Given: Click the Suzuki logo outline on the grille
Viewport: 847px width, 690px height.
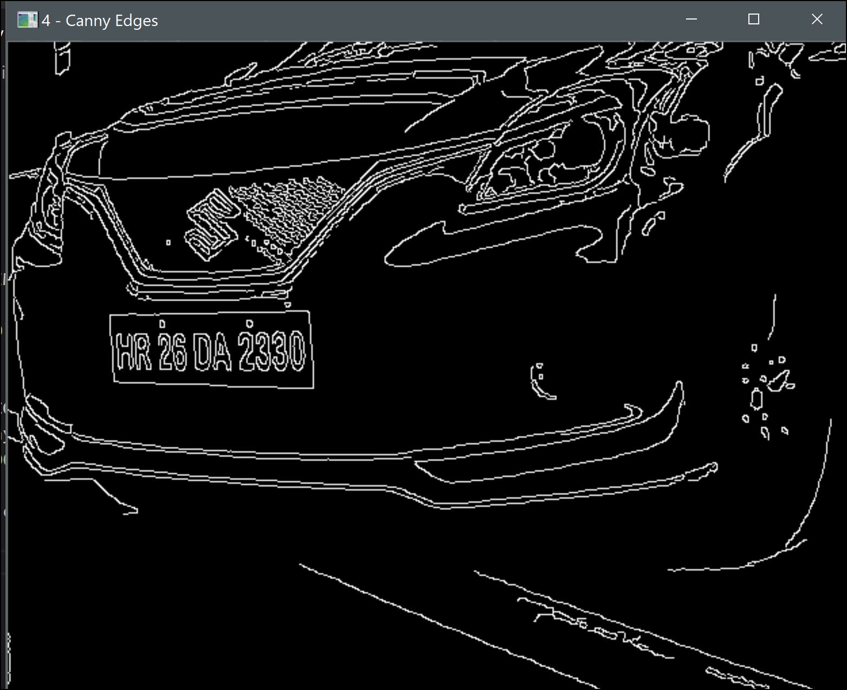Looking at the screenshot, I should click(x=212, y=224).
